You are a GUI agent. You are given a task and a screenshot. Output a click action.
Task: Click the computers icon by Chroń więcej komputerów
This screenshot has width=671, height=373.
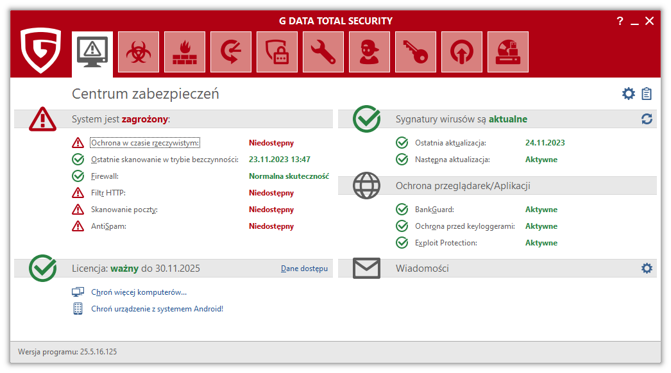[78, 292]
